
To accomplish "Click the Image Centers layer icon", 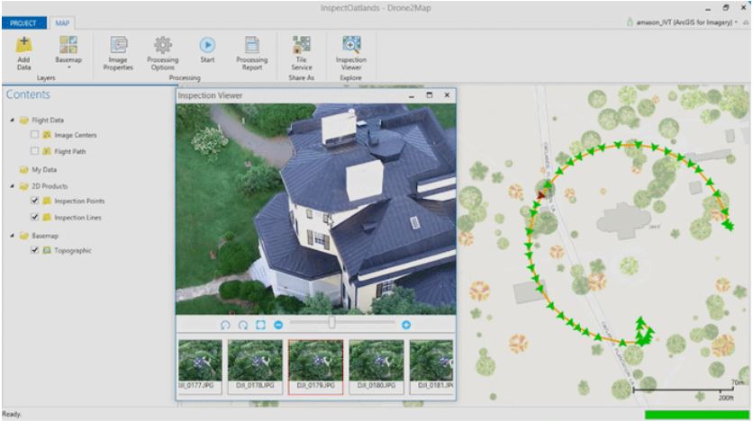I will (47, 135).
